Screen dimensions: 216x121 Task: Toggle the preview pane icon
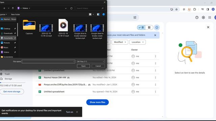point(98,14)
